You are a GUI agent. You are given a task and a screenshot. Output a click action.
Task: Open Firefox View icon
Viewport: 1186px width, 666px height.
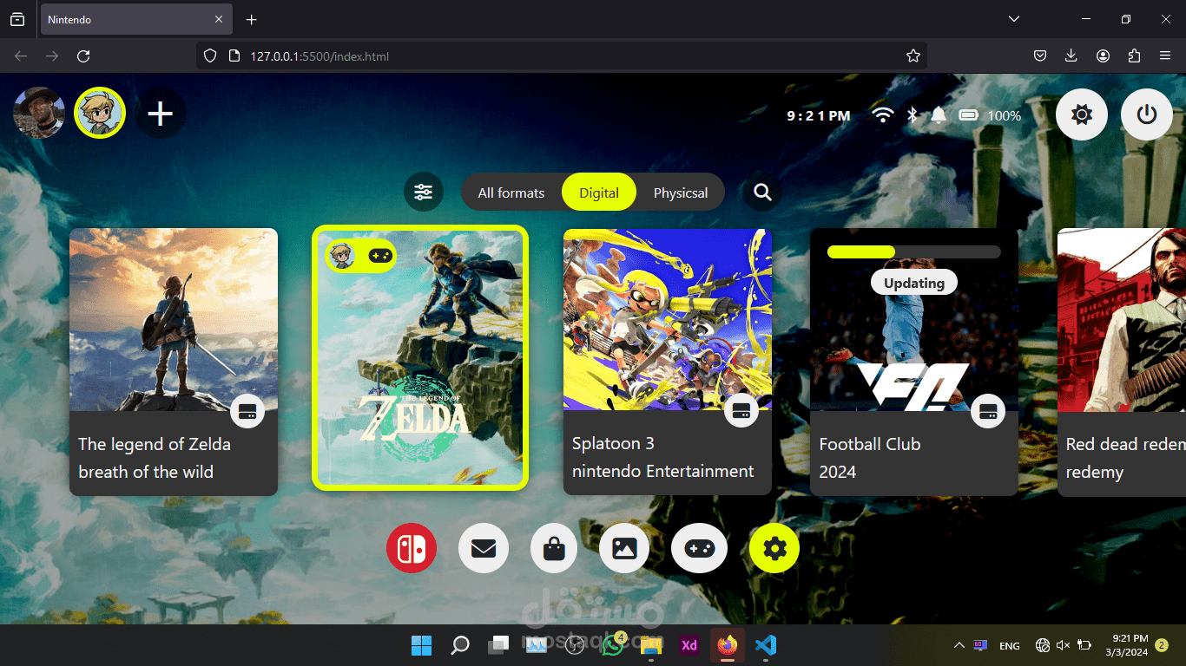17,19
